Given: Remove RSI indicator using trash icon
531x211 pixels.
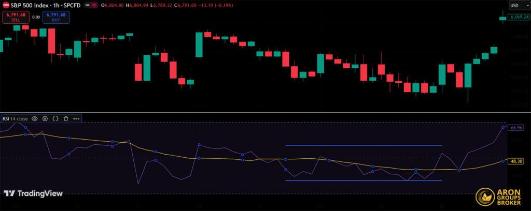Looking at the screenshot, I should click(66, 118).
